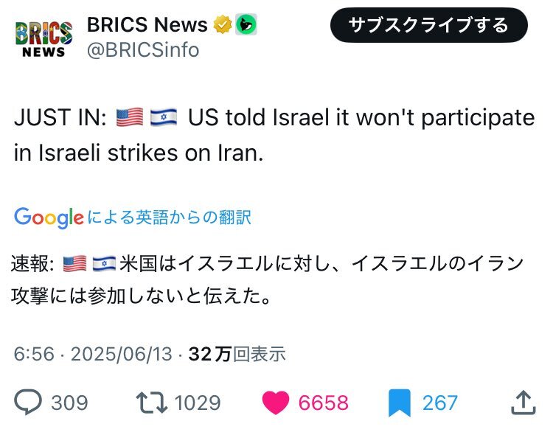Click the @BRICSinfo handle
Viewport: 553px width, 435px height.
tap(143, 50)
